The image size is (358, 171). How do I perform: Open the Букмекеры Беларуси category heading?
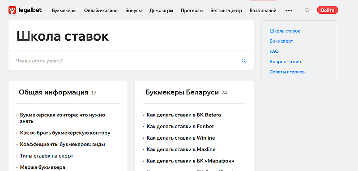[x=182, y=92]
